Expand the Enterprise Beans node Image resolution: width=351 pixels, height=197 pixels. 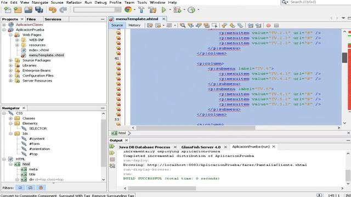pos(10,71)
